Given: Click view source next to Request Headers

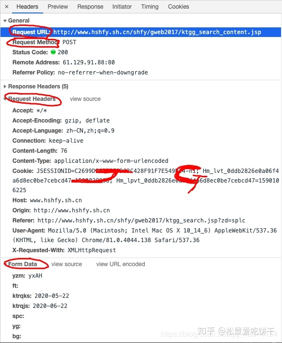Looking at the screenshot, I should pos(85,99).
